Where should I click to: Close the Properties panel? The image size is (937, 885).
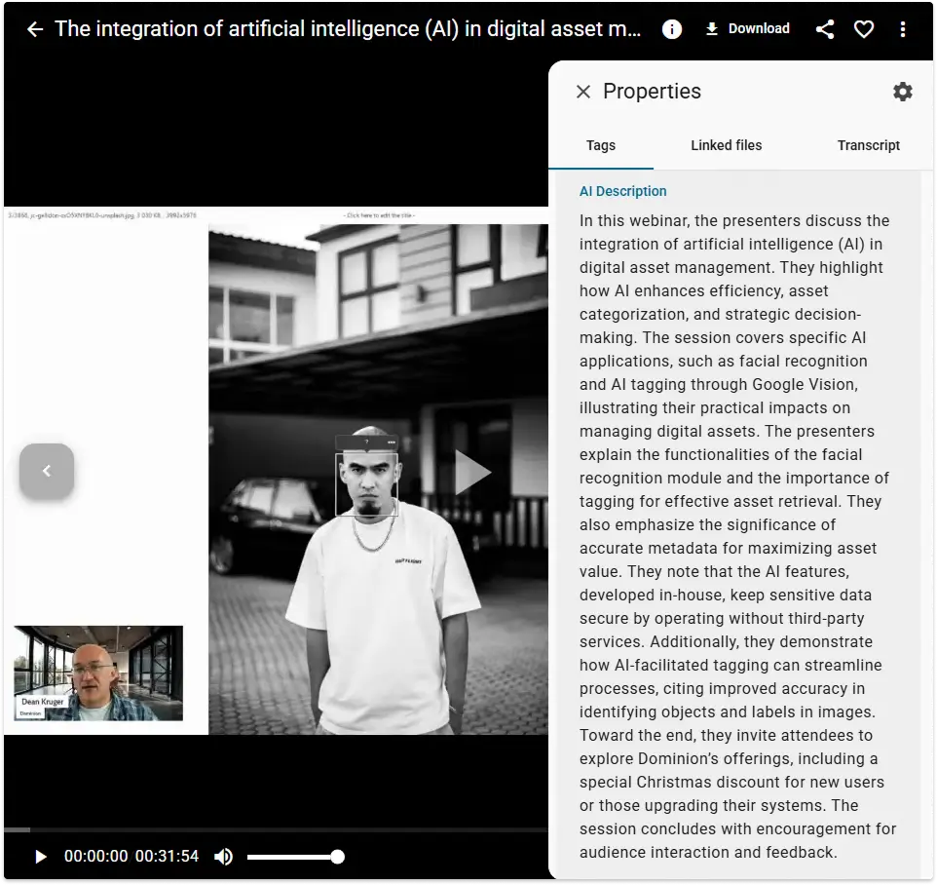(583, 92)
